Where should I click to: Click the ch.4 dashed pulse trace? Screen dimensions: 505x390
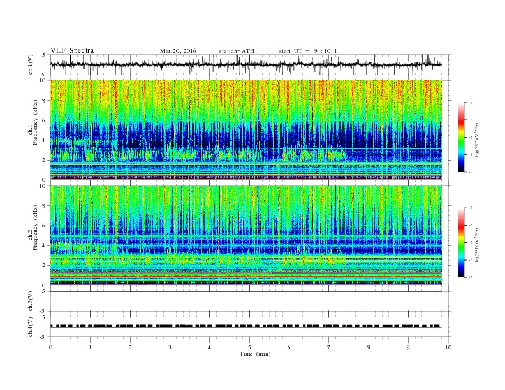pyautogui.click(x=246, y=326)
